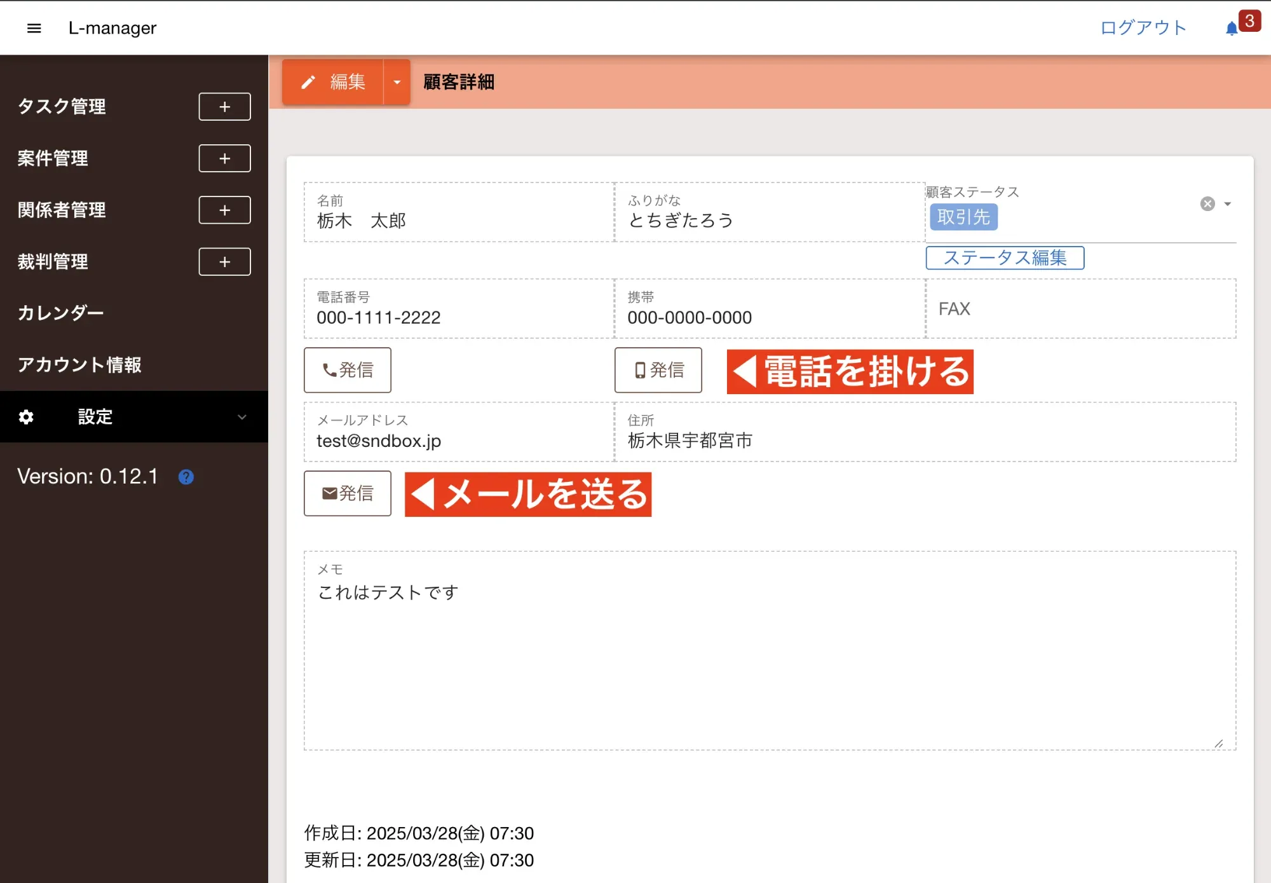
Task: Click the orange 編集 button
Action: pos(334,82)
